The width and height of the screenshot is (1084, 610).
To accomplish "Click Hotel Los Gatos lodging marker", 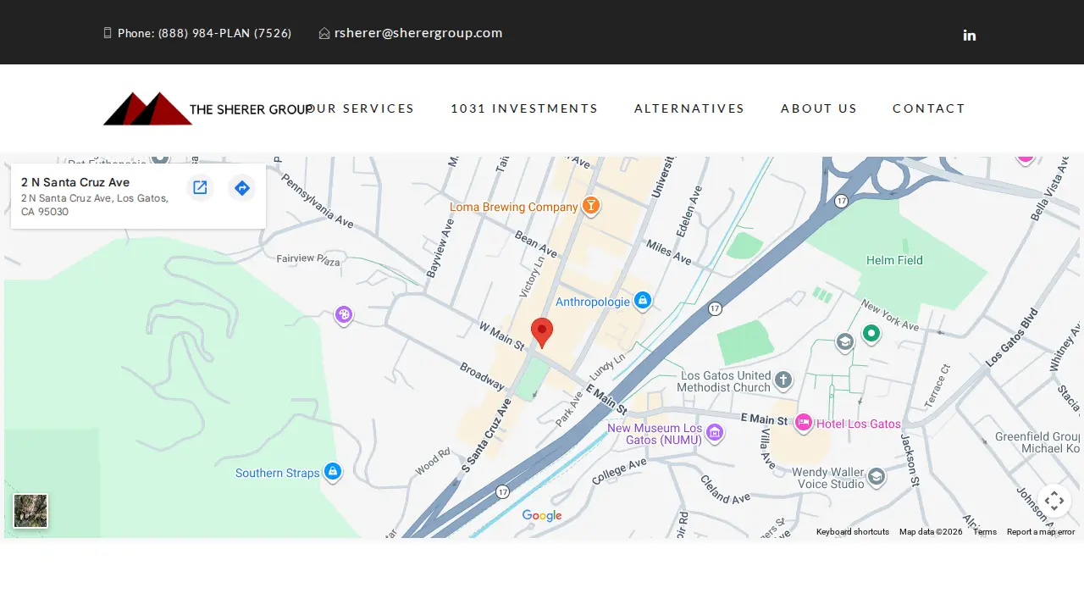I will pos(804,423).
